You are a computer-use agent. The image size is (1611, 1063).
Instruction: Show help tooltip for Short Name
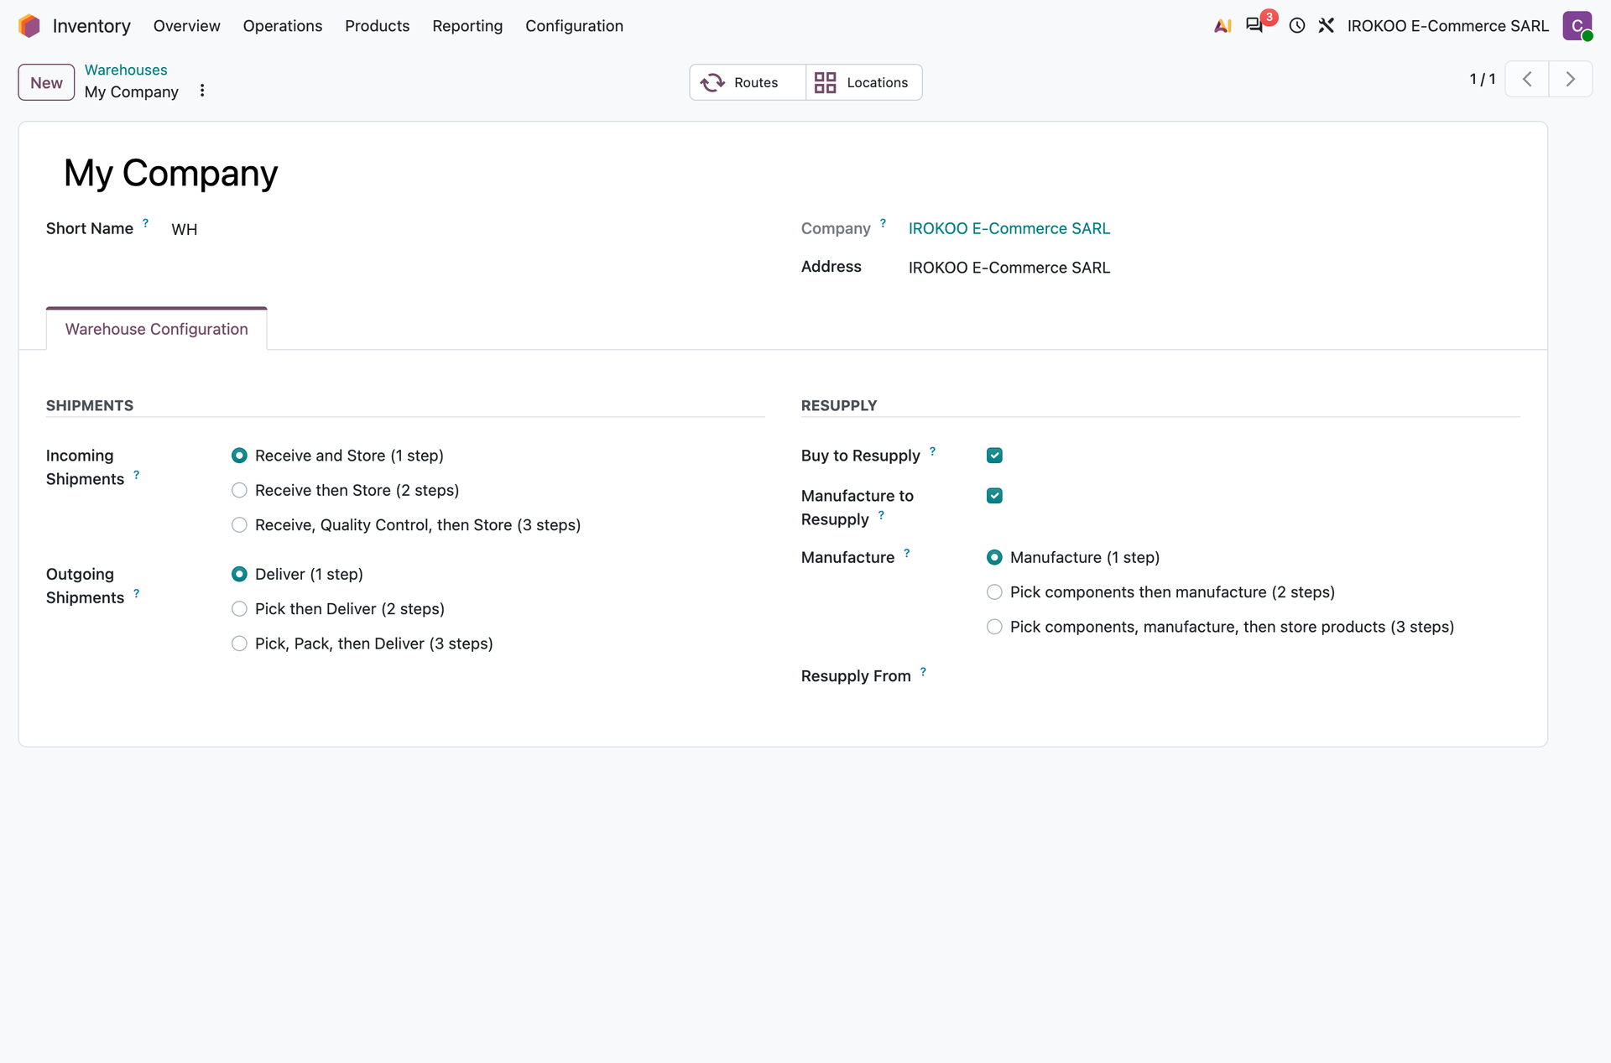click(145, 223)
